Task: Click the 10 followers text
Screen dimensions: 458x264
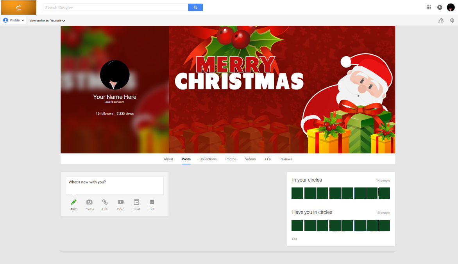Action: point(105,114)
